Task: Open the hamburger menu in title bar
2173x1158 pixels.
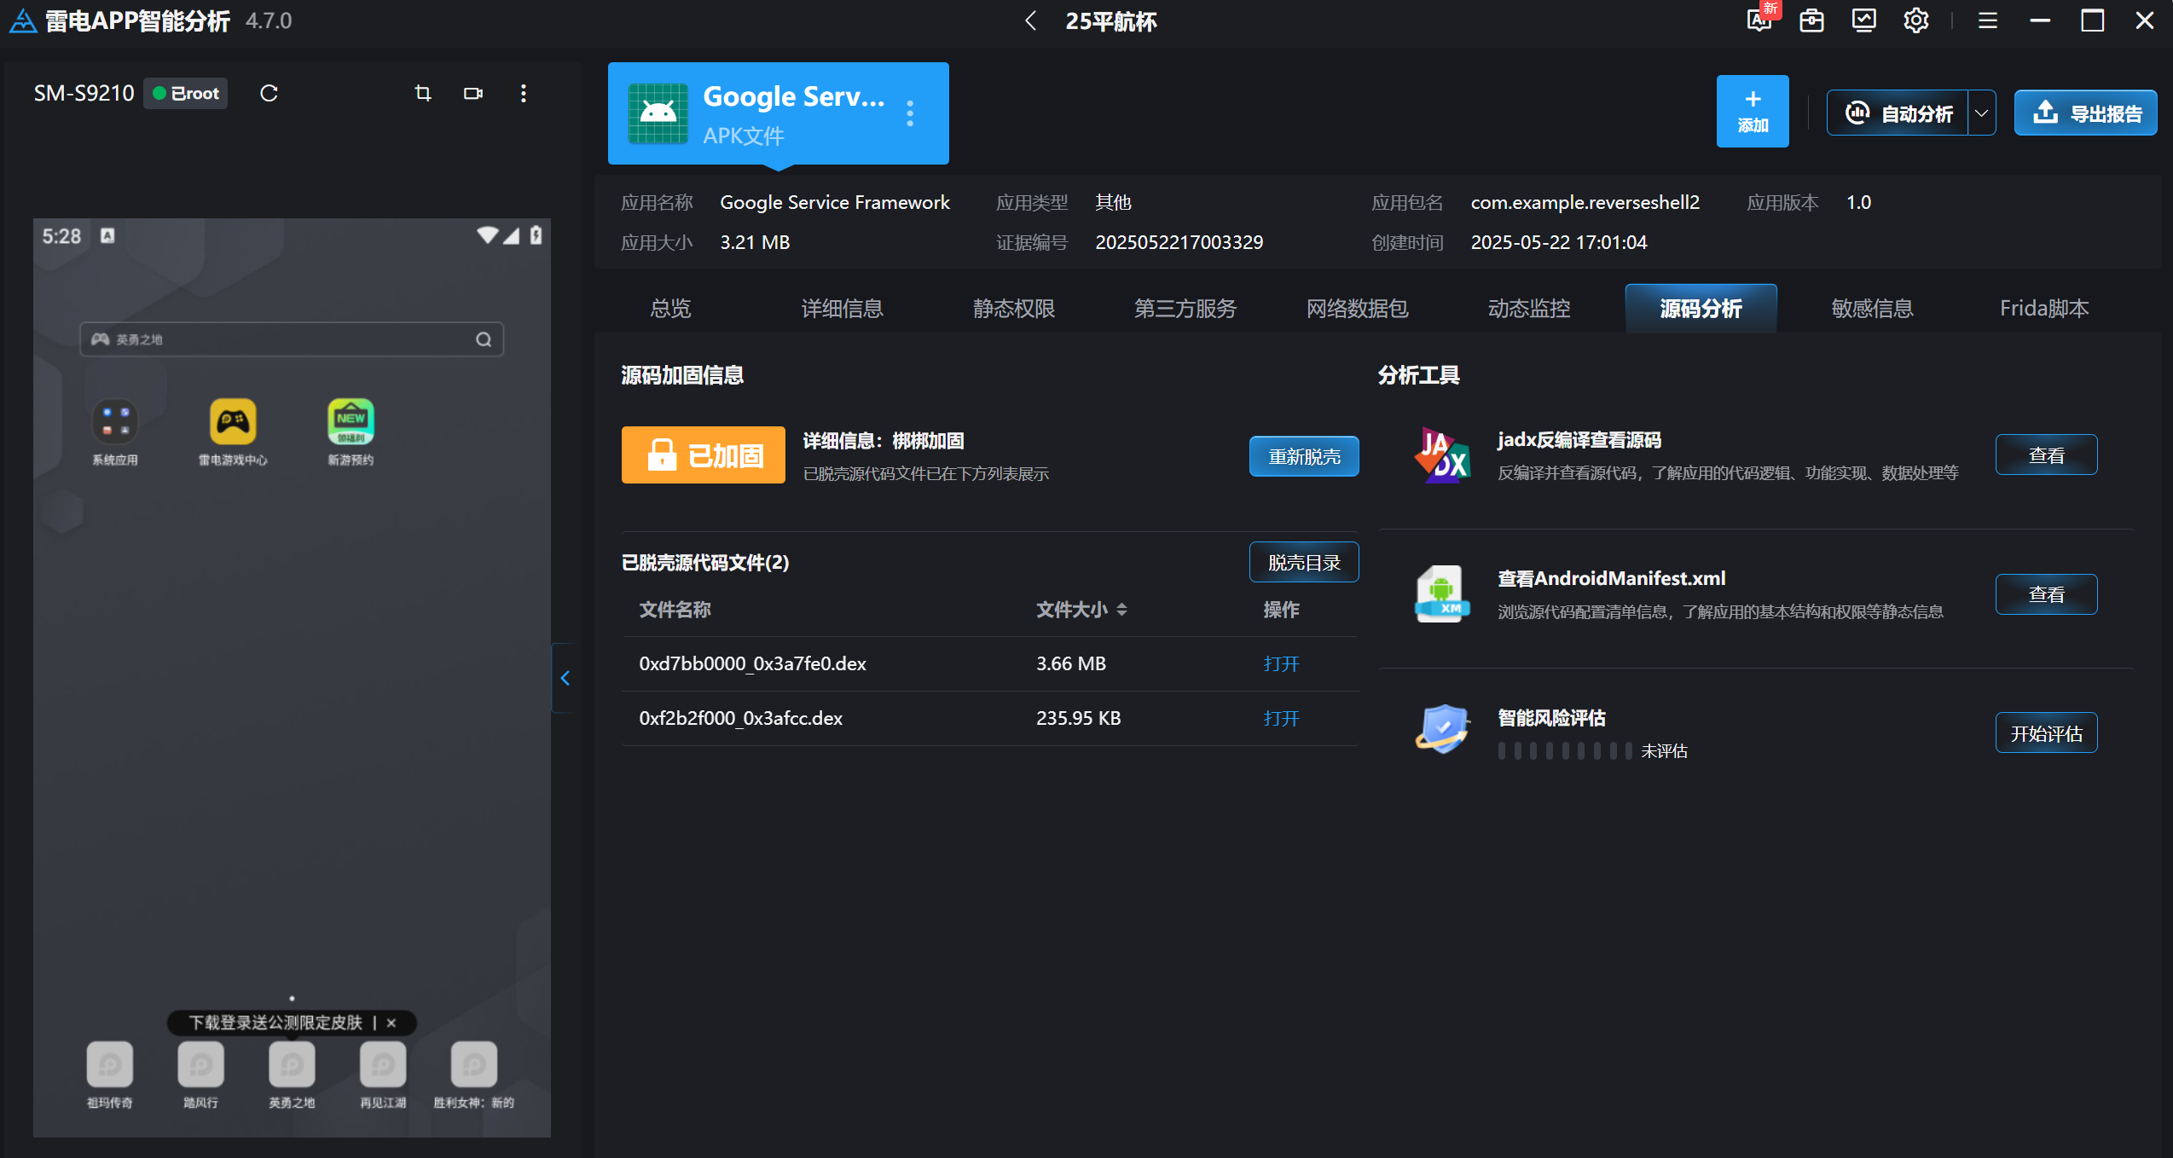Action: click(x=1987, y=20)
